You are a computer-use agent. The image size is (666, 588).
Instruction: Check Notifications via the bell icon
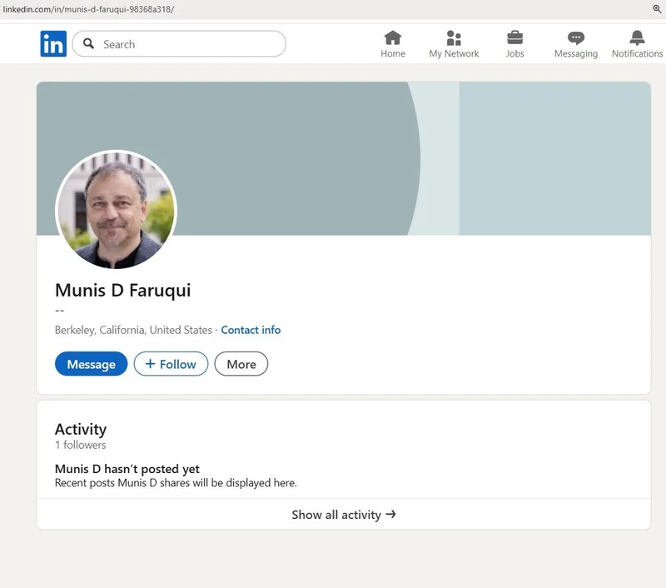[636, 38]
